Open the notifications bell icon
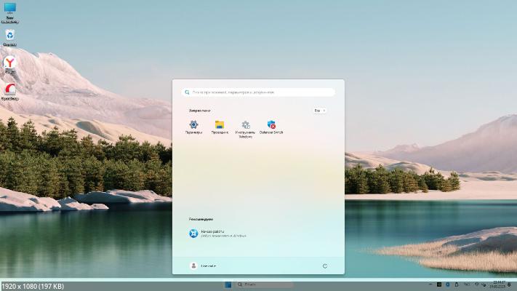 point(510,284)
